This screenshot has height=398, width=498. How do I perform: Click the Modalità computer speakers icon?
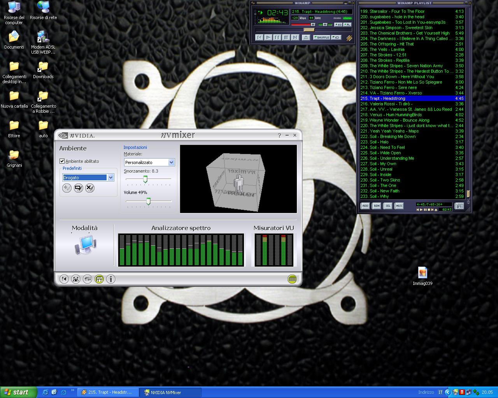point(85,246)
